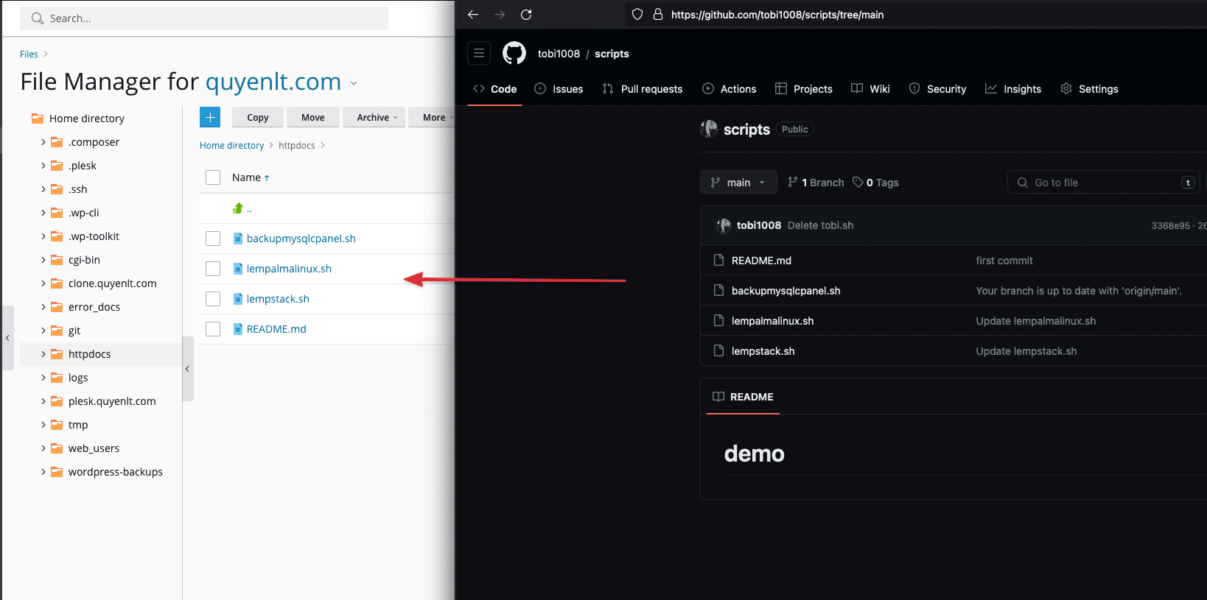Expand the .composer folder in tree
Screen dimensions: 1207x600
[x=43, y=142]
